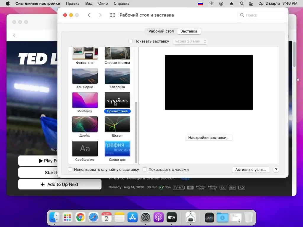Image resolution: width=303 pixels, height=227 pixels.
Task: Choose the Кен Бернс screensaver
Action: click(x=85, y=76)
